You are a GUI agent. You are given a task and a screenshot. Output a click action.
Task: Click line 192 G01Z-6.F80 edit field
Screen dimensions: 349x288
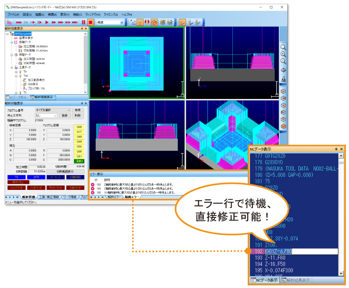tap(301, 251)
